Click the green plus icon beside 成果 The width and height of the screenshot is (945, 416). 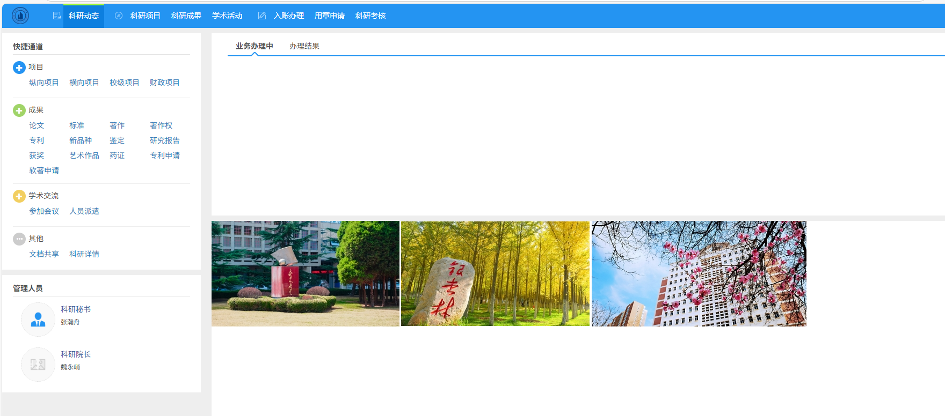pyautogui.click(x=19, y=110)
